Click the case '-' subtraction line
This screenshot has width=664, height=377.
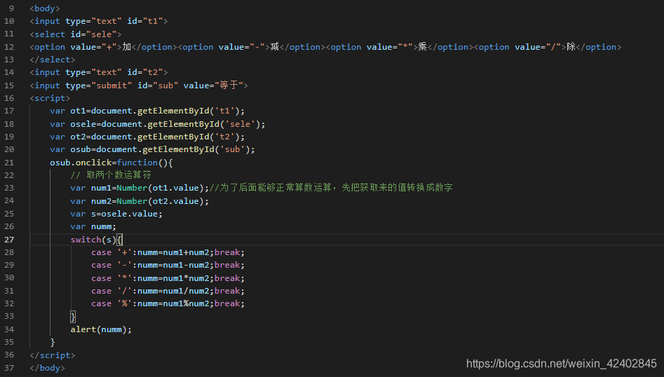168,265
